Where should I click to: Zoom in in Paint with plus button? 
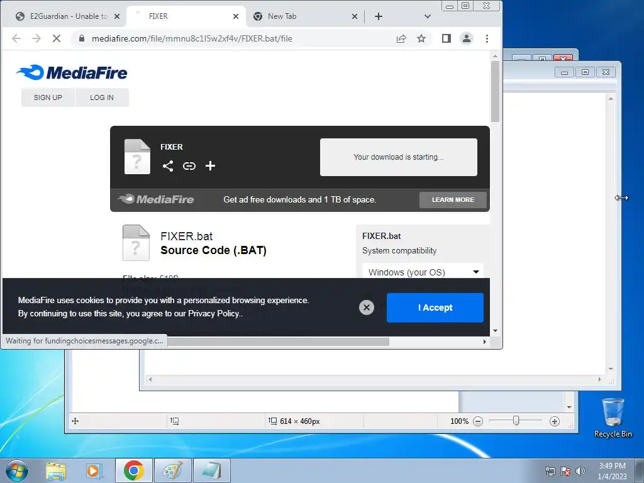point(555,421)
